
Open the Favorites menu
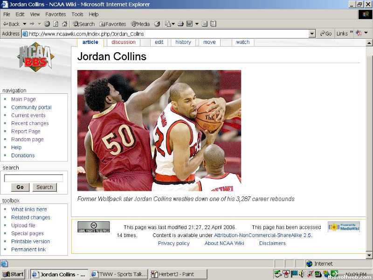tap(55, 14)
